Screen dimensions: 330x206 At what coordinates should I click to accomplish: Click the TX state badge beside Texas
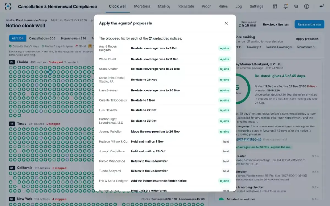(x=12, y=124)
